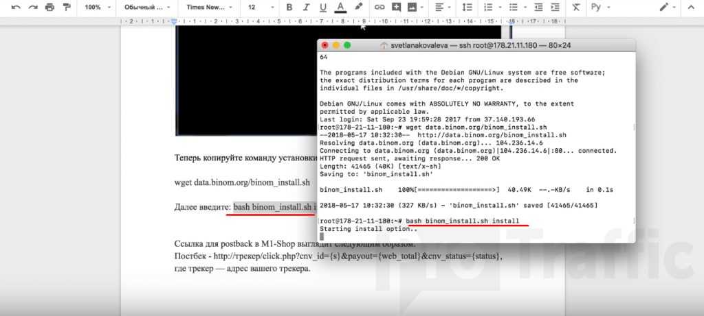The image size is (704, 316).
Task: Open the 100% zoom dropdown
Action: [97, 7]
